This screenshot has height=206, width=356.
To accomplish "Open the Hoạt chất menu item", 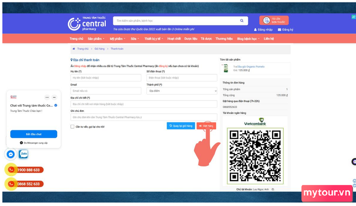I will 174,39.
